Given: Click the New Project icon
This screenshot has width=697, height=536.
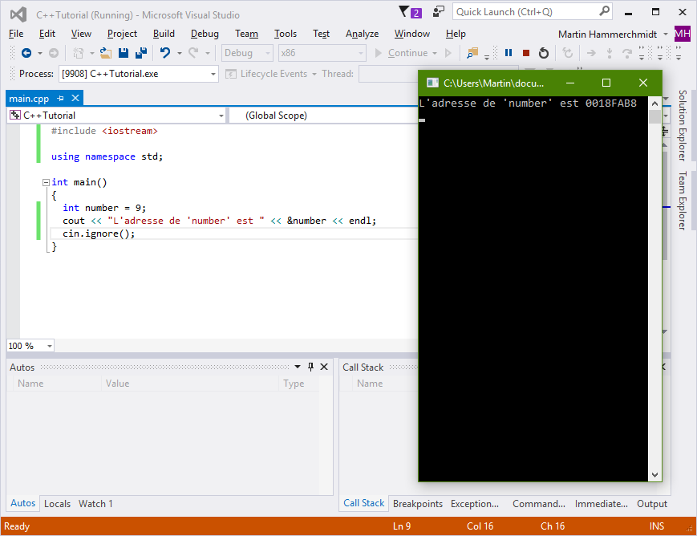Looking at the screenshot, I should [x=79, y=54].
